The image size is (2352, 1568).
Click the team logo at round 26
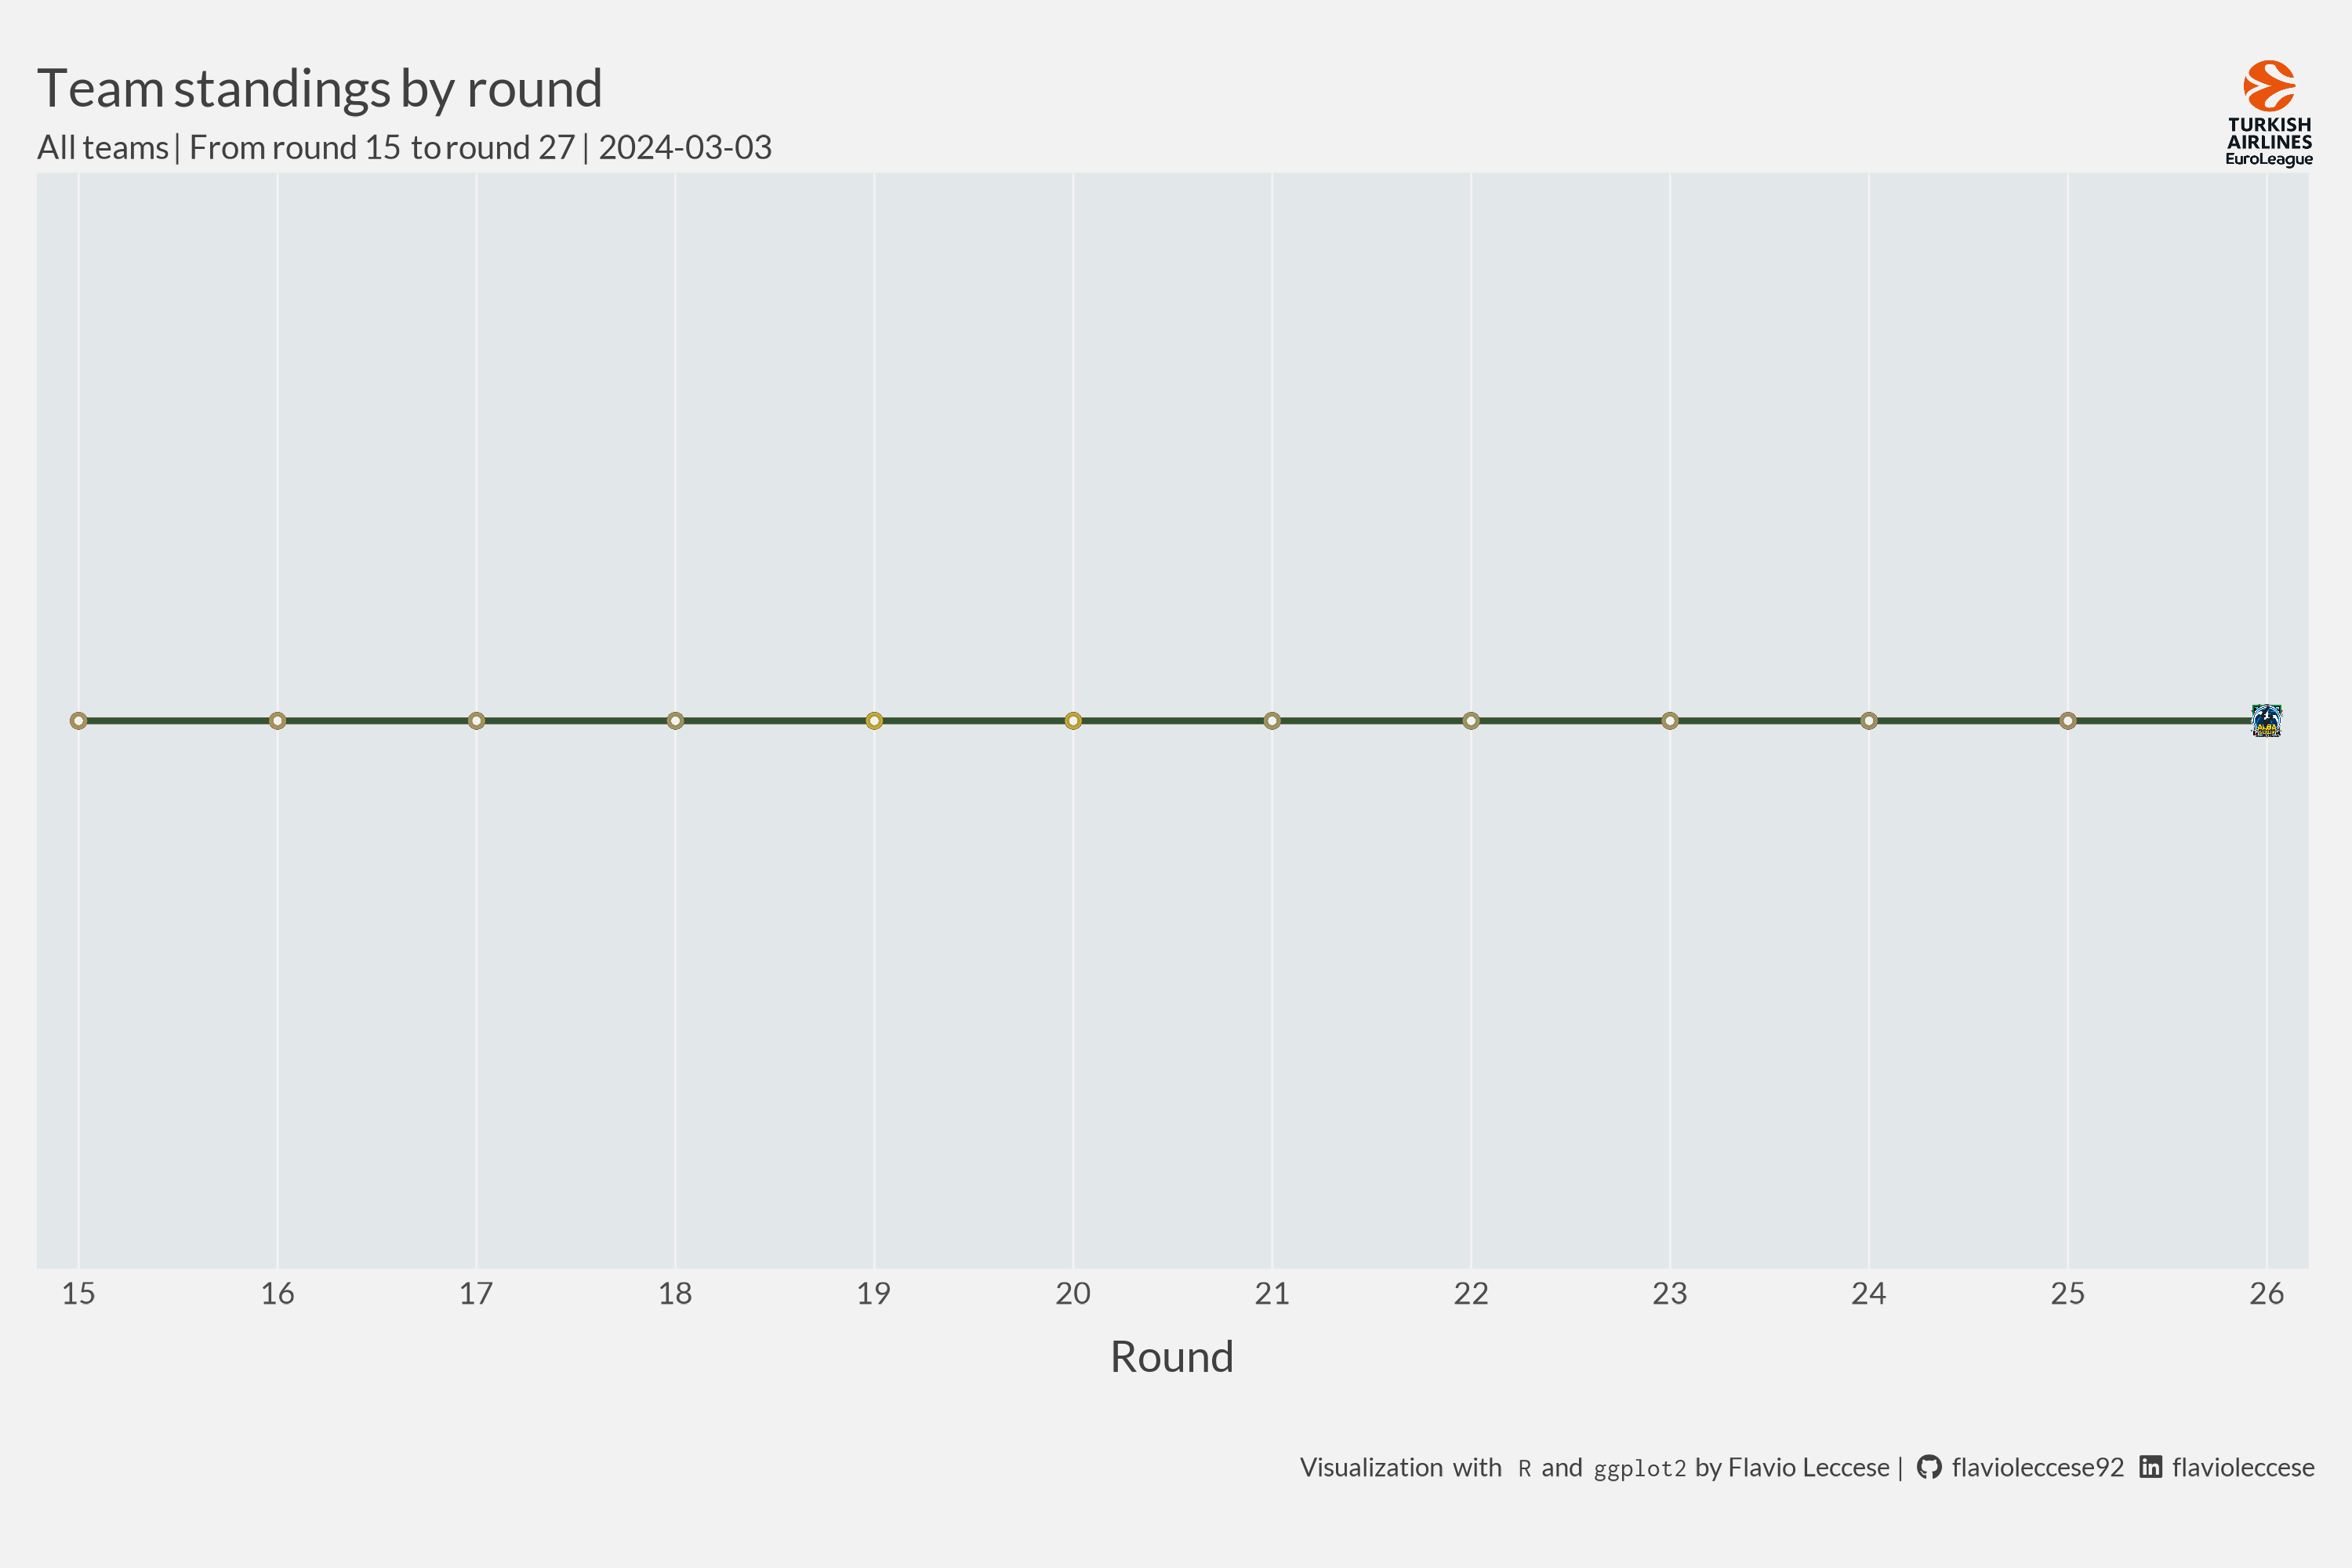tap(2266, 720)
